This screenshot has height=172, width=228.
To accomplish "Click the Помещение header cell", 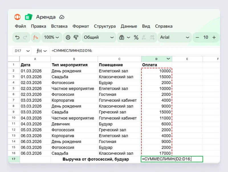I will (x=119, y=65).
